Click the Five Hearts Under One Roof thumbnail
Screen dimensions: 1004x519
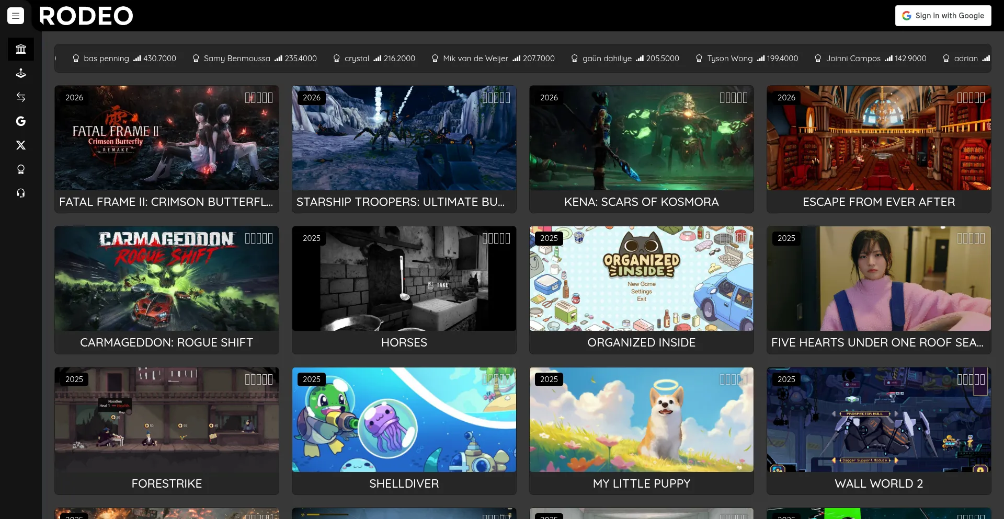click(879, 279)
